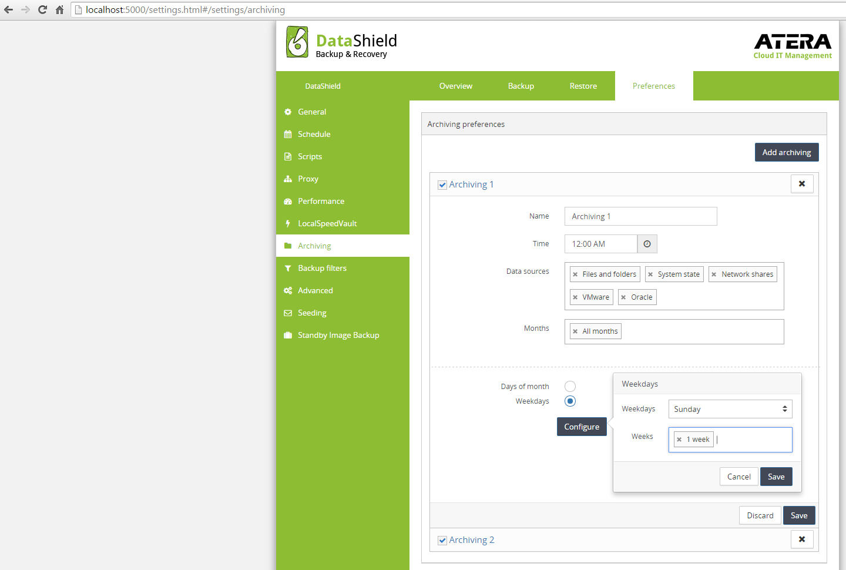This screenshot has height=570, width=846.
Task: Switch to the Backup tab
Action: pos(521,86)
